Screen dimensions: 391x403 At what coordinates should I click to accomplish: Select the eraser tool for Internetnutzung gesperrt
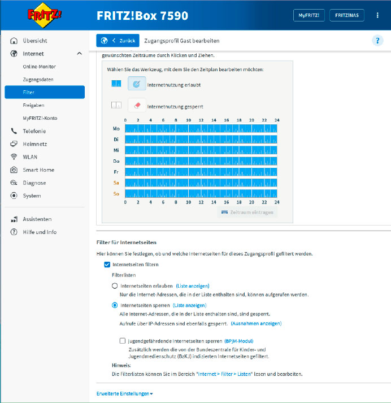pyautogui.click(x=137, y=105)
